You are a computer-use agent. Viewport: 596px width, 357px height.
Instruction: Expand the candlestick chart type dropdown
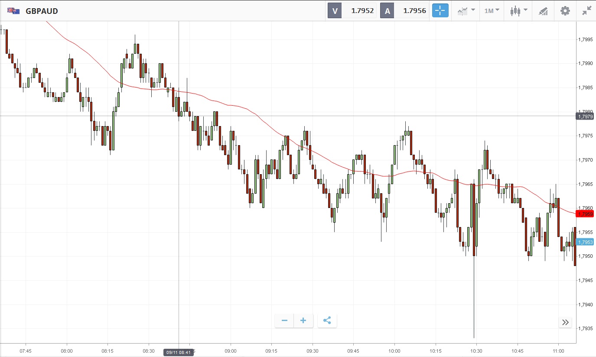tap(518, 11)
